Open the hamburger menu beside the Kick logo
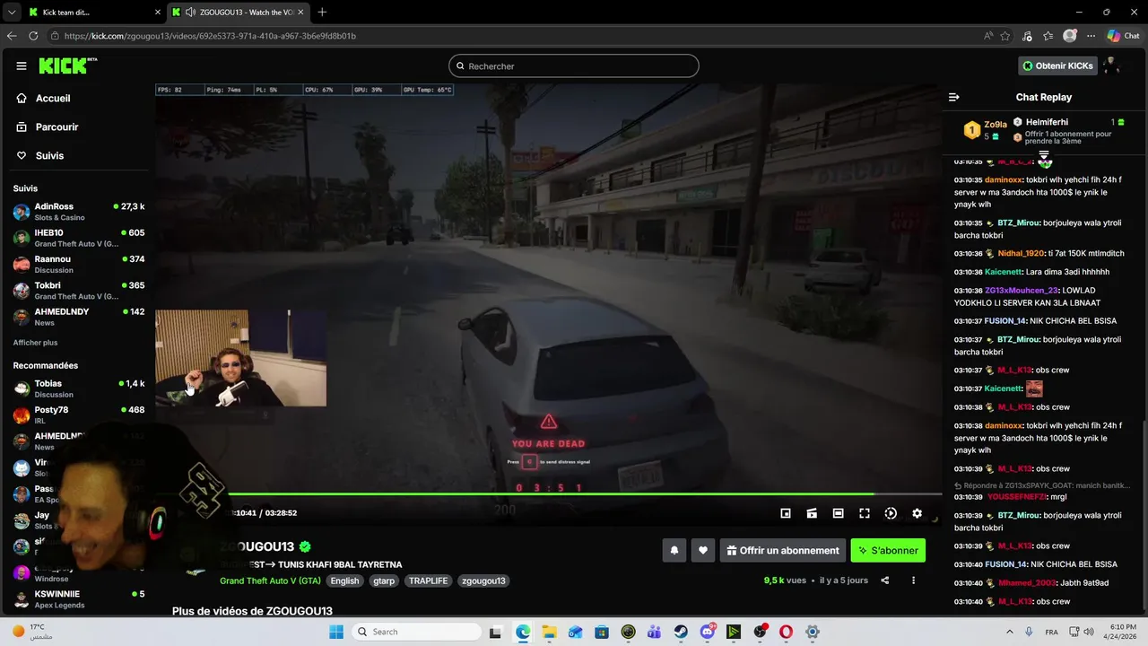Viewport: 1148px width, 646px height. pos(22,65)
